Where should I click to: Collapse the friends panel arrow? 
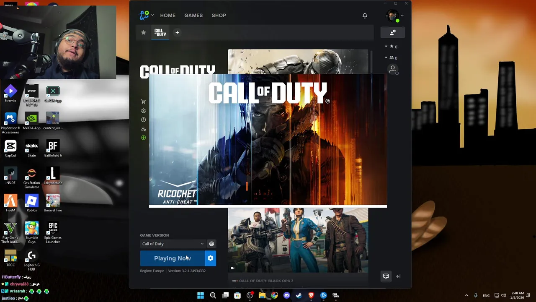pyautogui.click(x=398, y=276)
